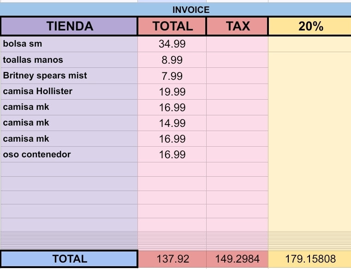Image resolution: width=351 pixels, height=269 pixels.
Task: Click the 'camisa Hollister' cell
Action: [69, 91]
